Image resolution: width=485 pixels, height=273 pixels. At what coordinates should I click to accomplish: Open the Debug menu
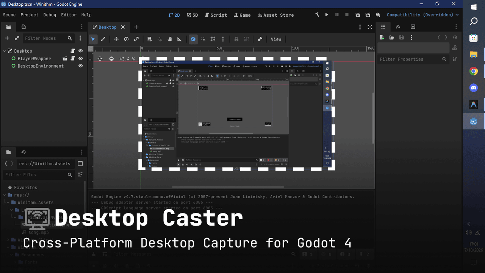tap(50, 15)
